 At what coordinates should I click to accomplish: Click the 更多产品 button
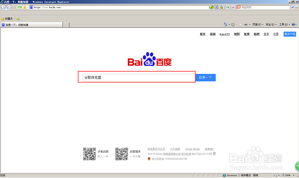click(x=290, y=34)
